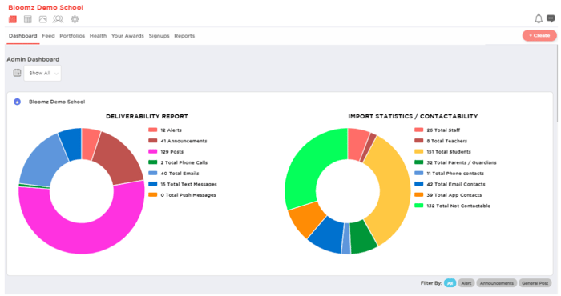The height and width of the screenshot is (296, 561).
Task: Open the red home icon in toolbar
Action: pyautogui.click(x=13, y=19)
